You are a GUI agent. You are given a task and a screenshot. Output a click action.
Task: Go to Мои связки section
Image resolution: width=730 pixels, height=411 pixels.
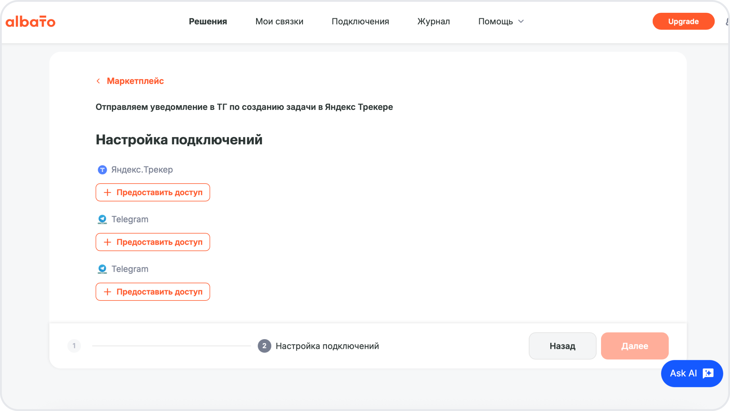(279, 21)
